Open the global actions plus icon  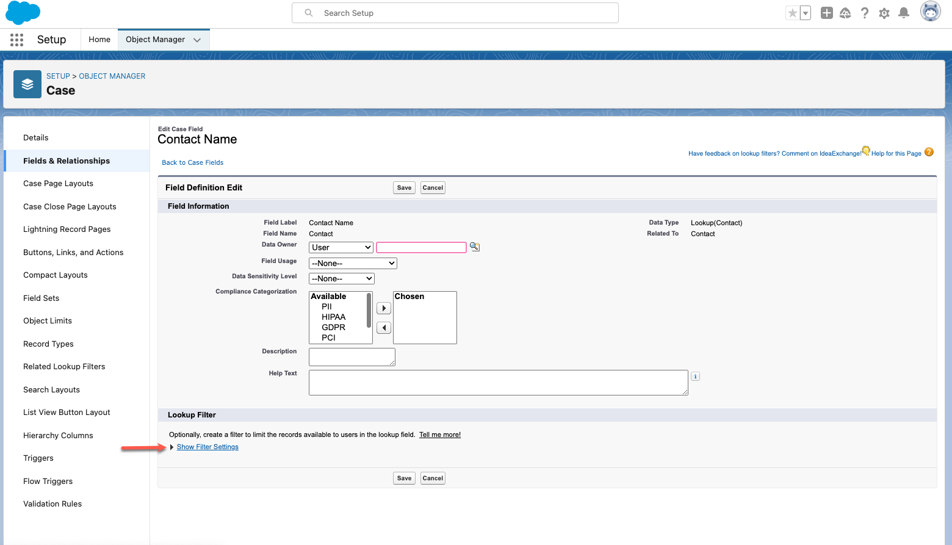click(826, 13)
